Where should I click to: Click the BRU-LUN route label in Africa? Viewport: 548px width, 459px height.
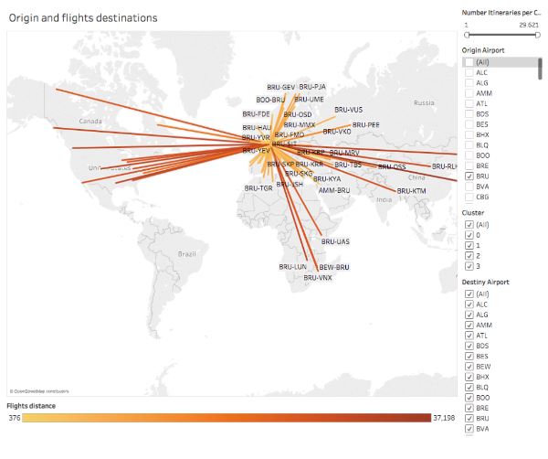tap(293, 267)
